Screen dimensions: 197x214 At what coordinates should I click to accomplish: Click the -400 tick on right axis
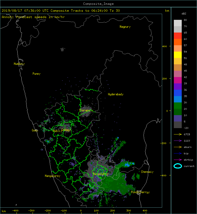click(x=164, y=175)
